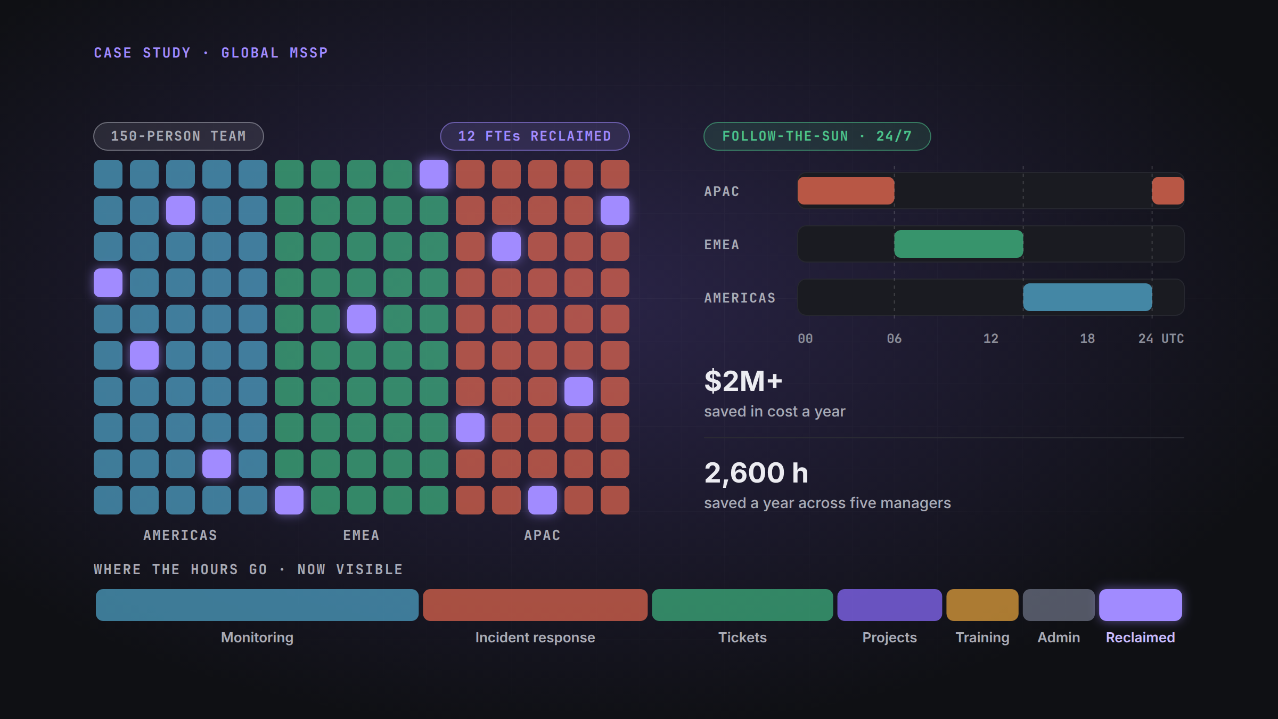Click 'WHERE THE HOURS GO · NOW VISIBLE' heading
The width and height of the screenshot is (1278, 719).
(249, 569)
